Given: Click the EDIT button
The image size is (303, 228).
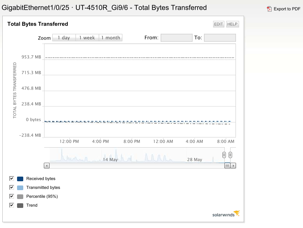Looking at the screenshot, I should click(x=219, y=24).
